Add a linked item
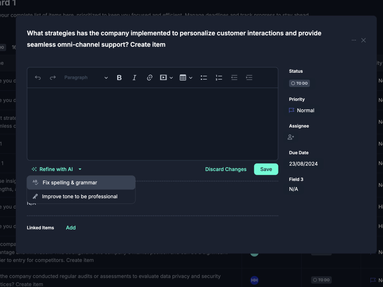The height and width of the screenshot is (287, 383). [x=71, y=228]
